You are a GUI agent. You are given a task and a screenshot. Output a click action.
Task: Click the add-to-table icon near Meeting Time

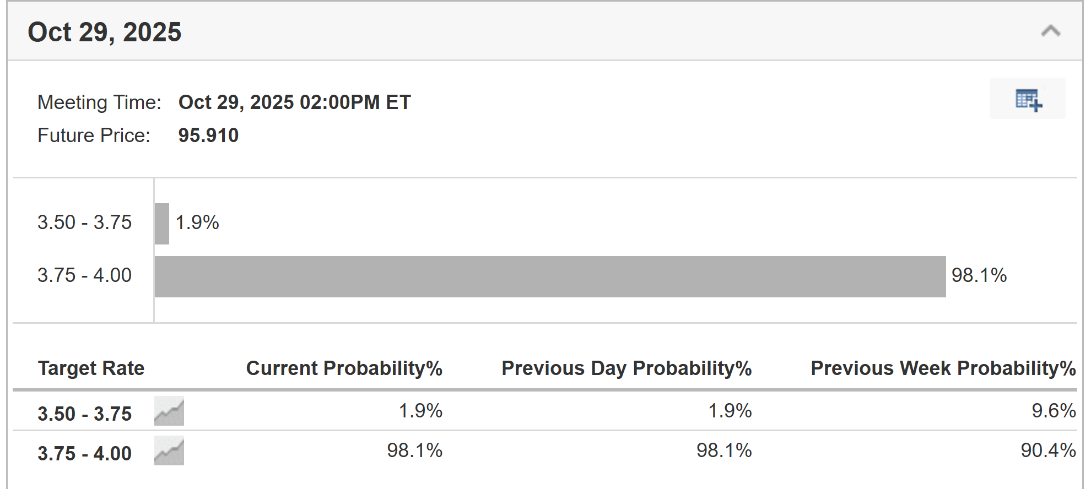pos(1028,99)
